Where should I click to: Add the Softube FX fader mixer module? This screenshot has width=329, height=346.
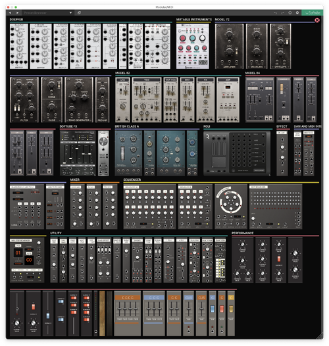(78, 153)
